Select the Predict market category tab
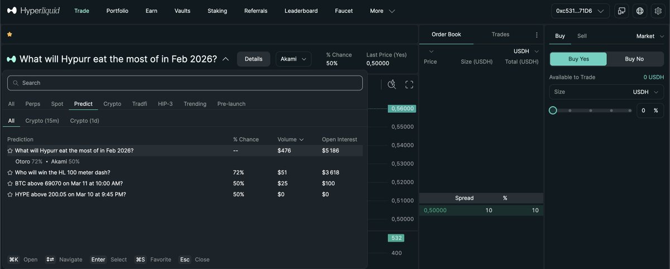Image resolution: width=670 pixels, height=269 pixels. [83, 104]
